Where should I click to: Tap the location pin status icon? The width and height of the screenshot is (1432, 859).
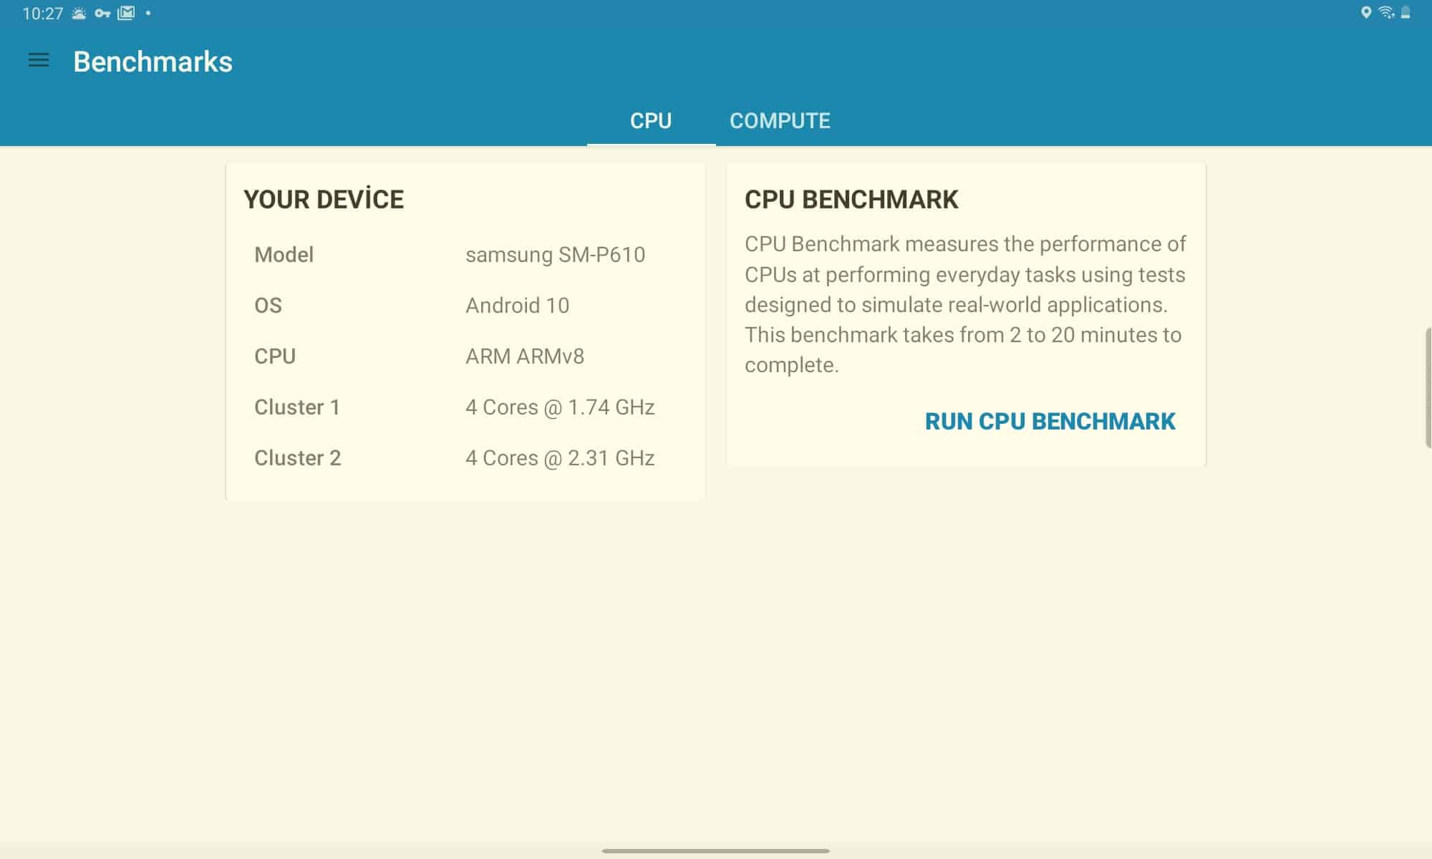pos(1366,13)
